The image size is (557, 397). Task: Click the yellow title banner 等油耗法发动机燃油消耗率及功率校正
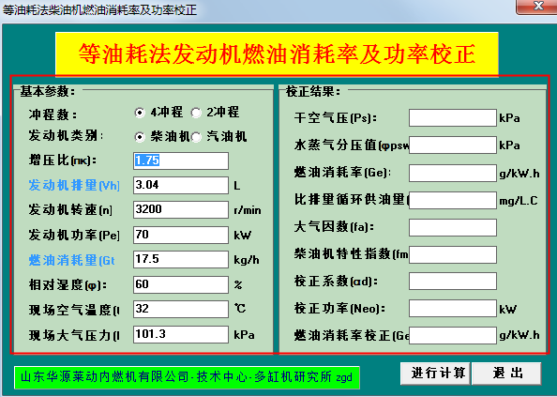click(x=277, y=53)
